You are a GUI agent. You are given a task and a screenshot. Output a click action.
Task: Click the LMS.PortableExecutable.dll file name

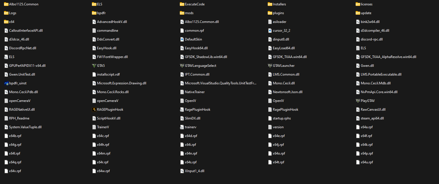tap(381, 74)
